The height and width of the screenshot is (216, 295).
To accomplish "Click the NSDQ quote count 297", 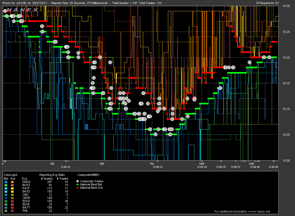I will 49,182.
